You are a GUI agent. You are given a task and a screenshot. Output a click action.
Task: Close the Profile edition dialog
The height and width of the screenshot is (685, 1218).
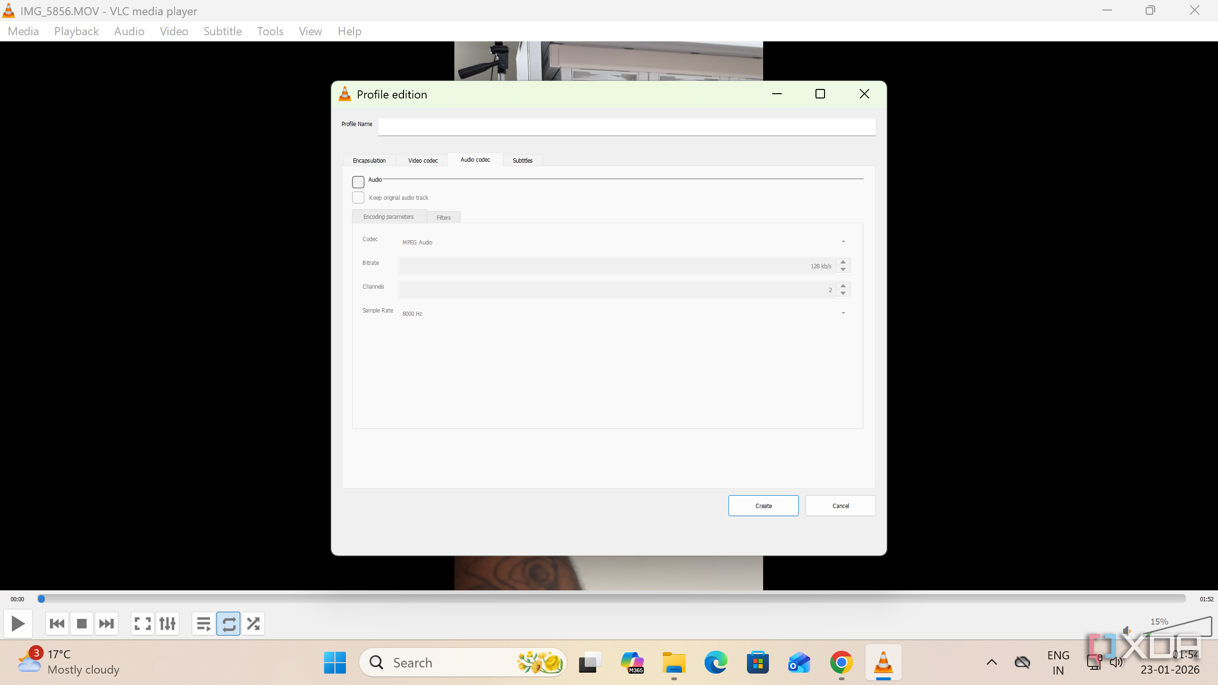pyautogui.click(x=864, y=94)
